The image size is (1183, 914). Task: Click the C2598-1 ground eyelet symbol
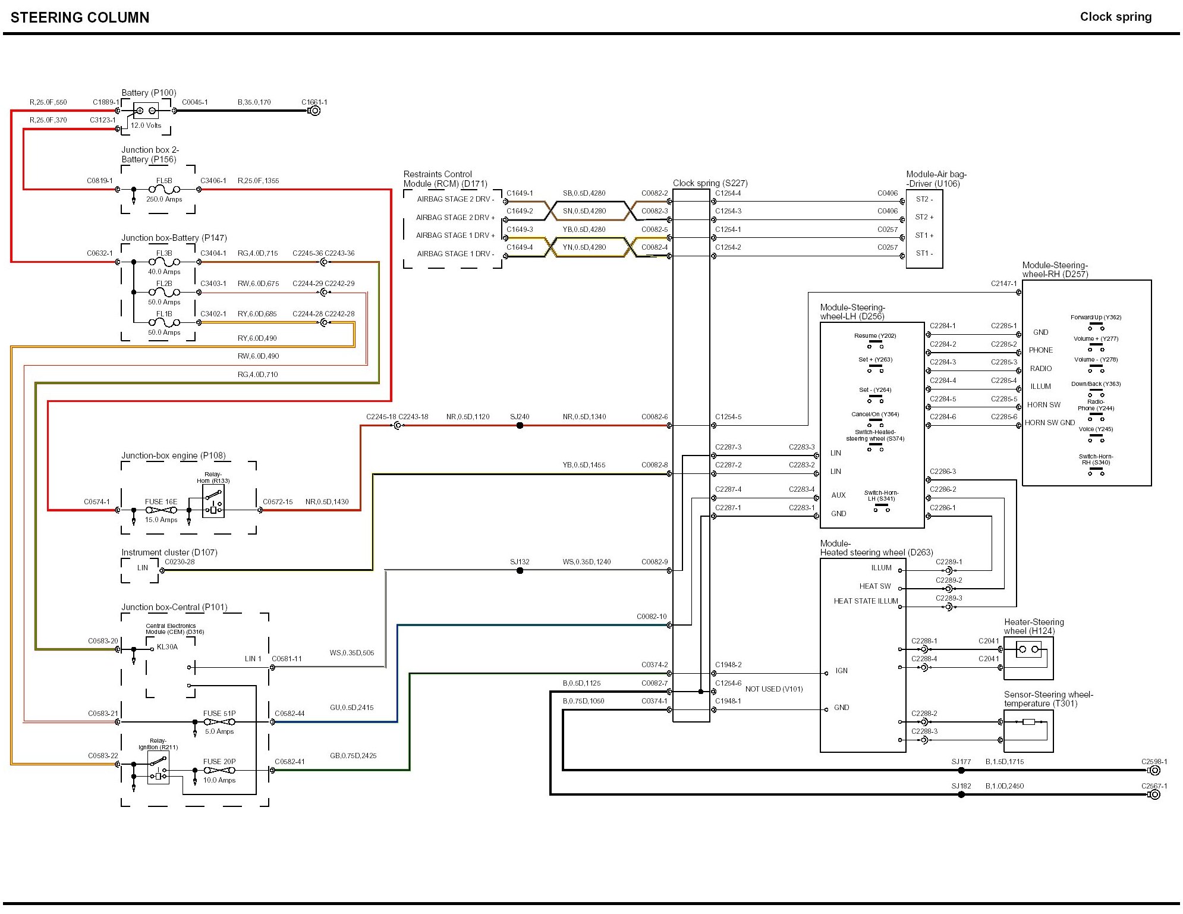click(x=1154, y=771)
